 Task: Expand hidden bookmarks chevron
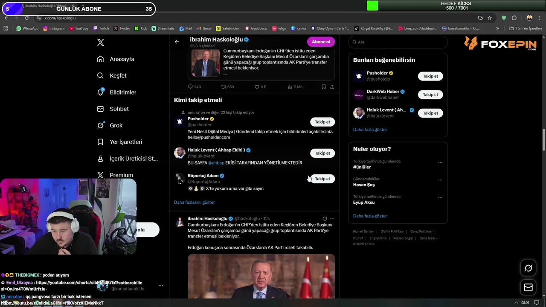click(497, 29)
